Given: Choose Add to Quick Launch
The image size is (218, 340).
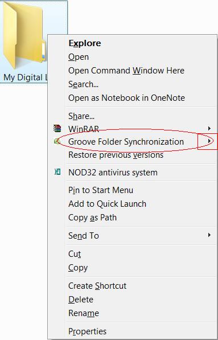Looking at the screenshot, I should coord(107,204).
